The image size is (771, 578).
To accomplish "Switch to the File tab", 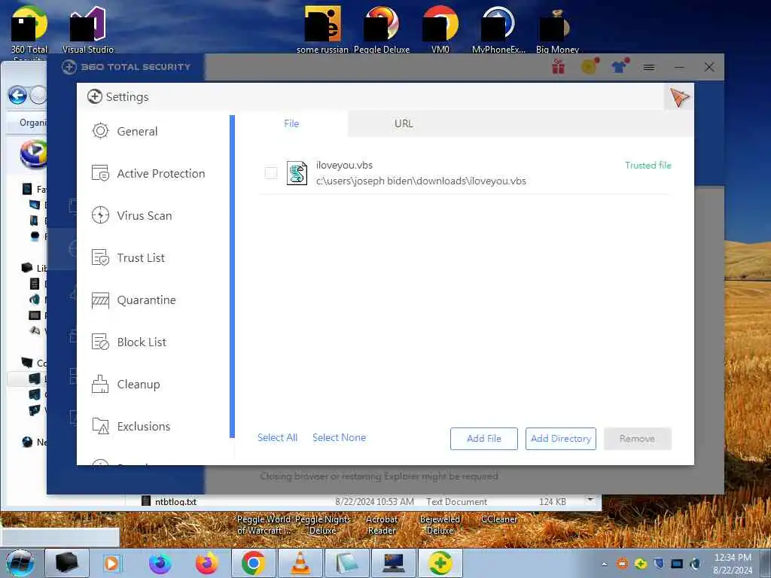I will click(x=291, y=124).
